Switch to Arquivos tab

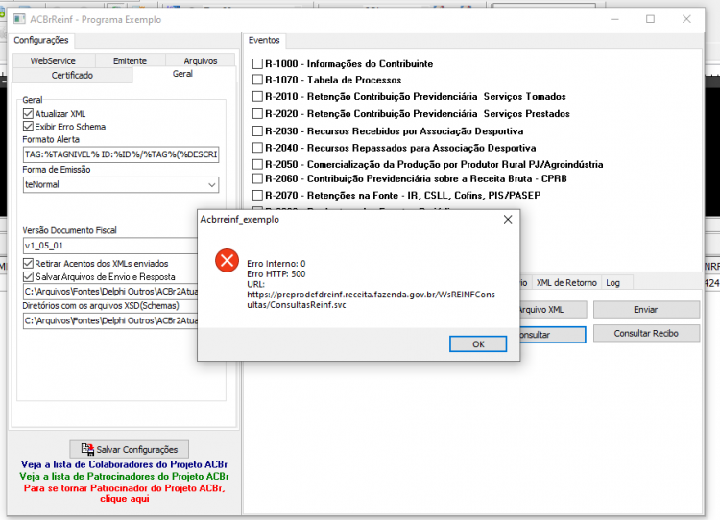(201, 60)
